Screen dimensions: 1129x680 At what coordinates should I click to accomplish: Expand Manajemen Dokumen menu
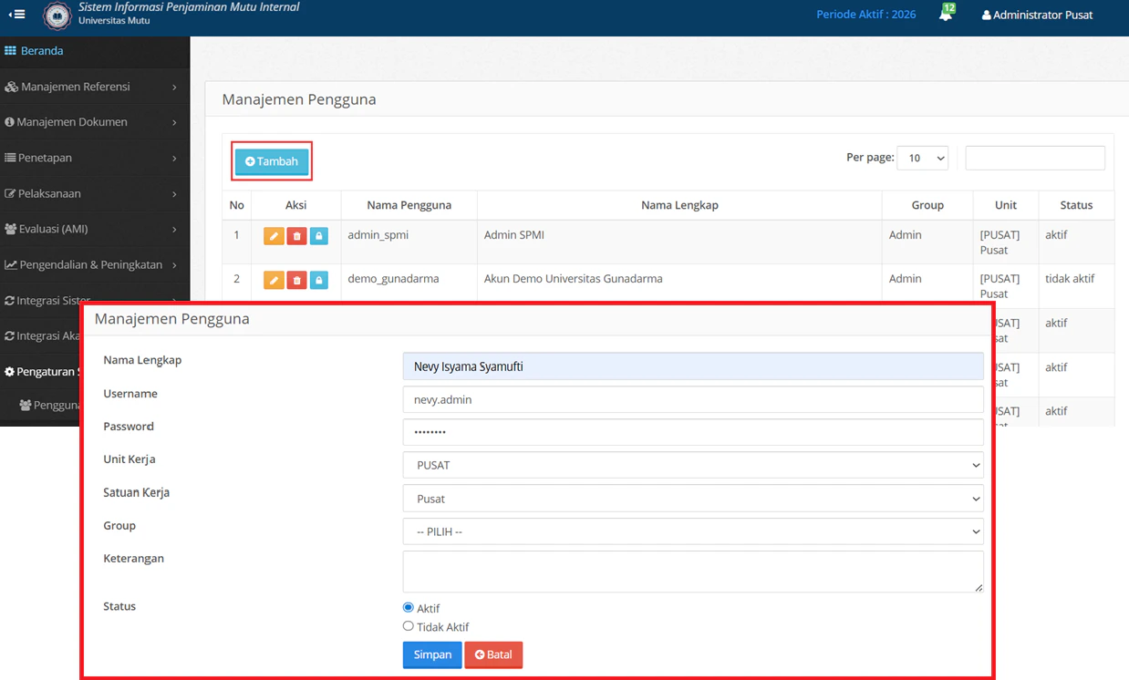click(x=95, y=122)
